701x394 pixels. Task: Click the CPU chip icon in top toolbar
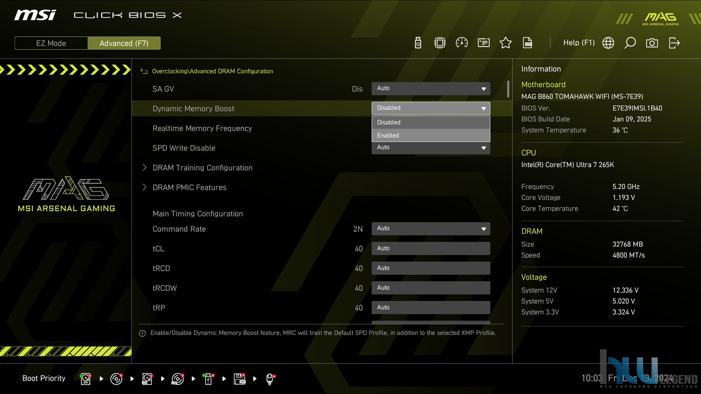(x=439, y=43)
